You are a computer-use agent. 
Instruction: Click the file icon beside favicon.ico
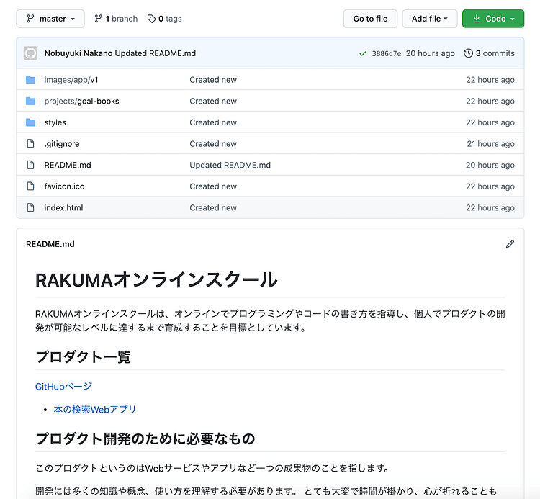click(31, 186)
